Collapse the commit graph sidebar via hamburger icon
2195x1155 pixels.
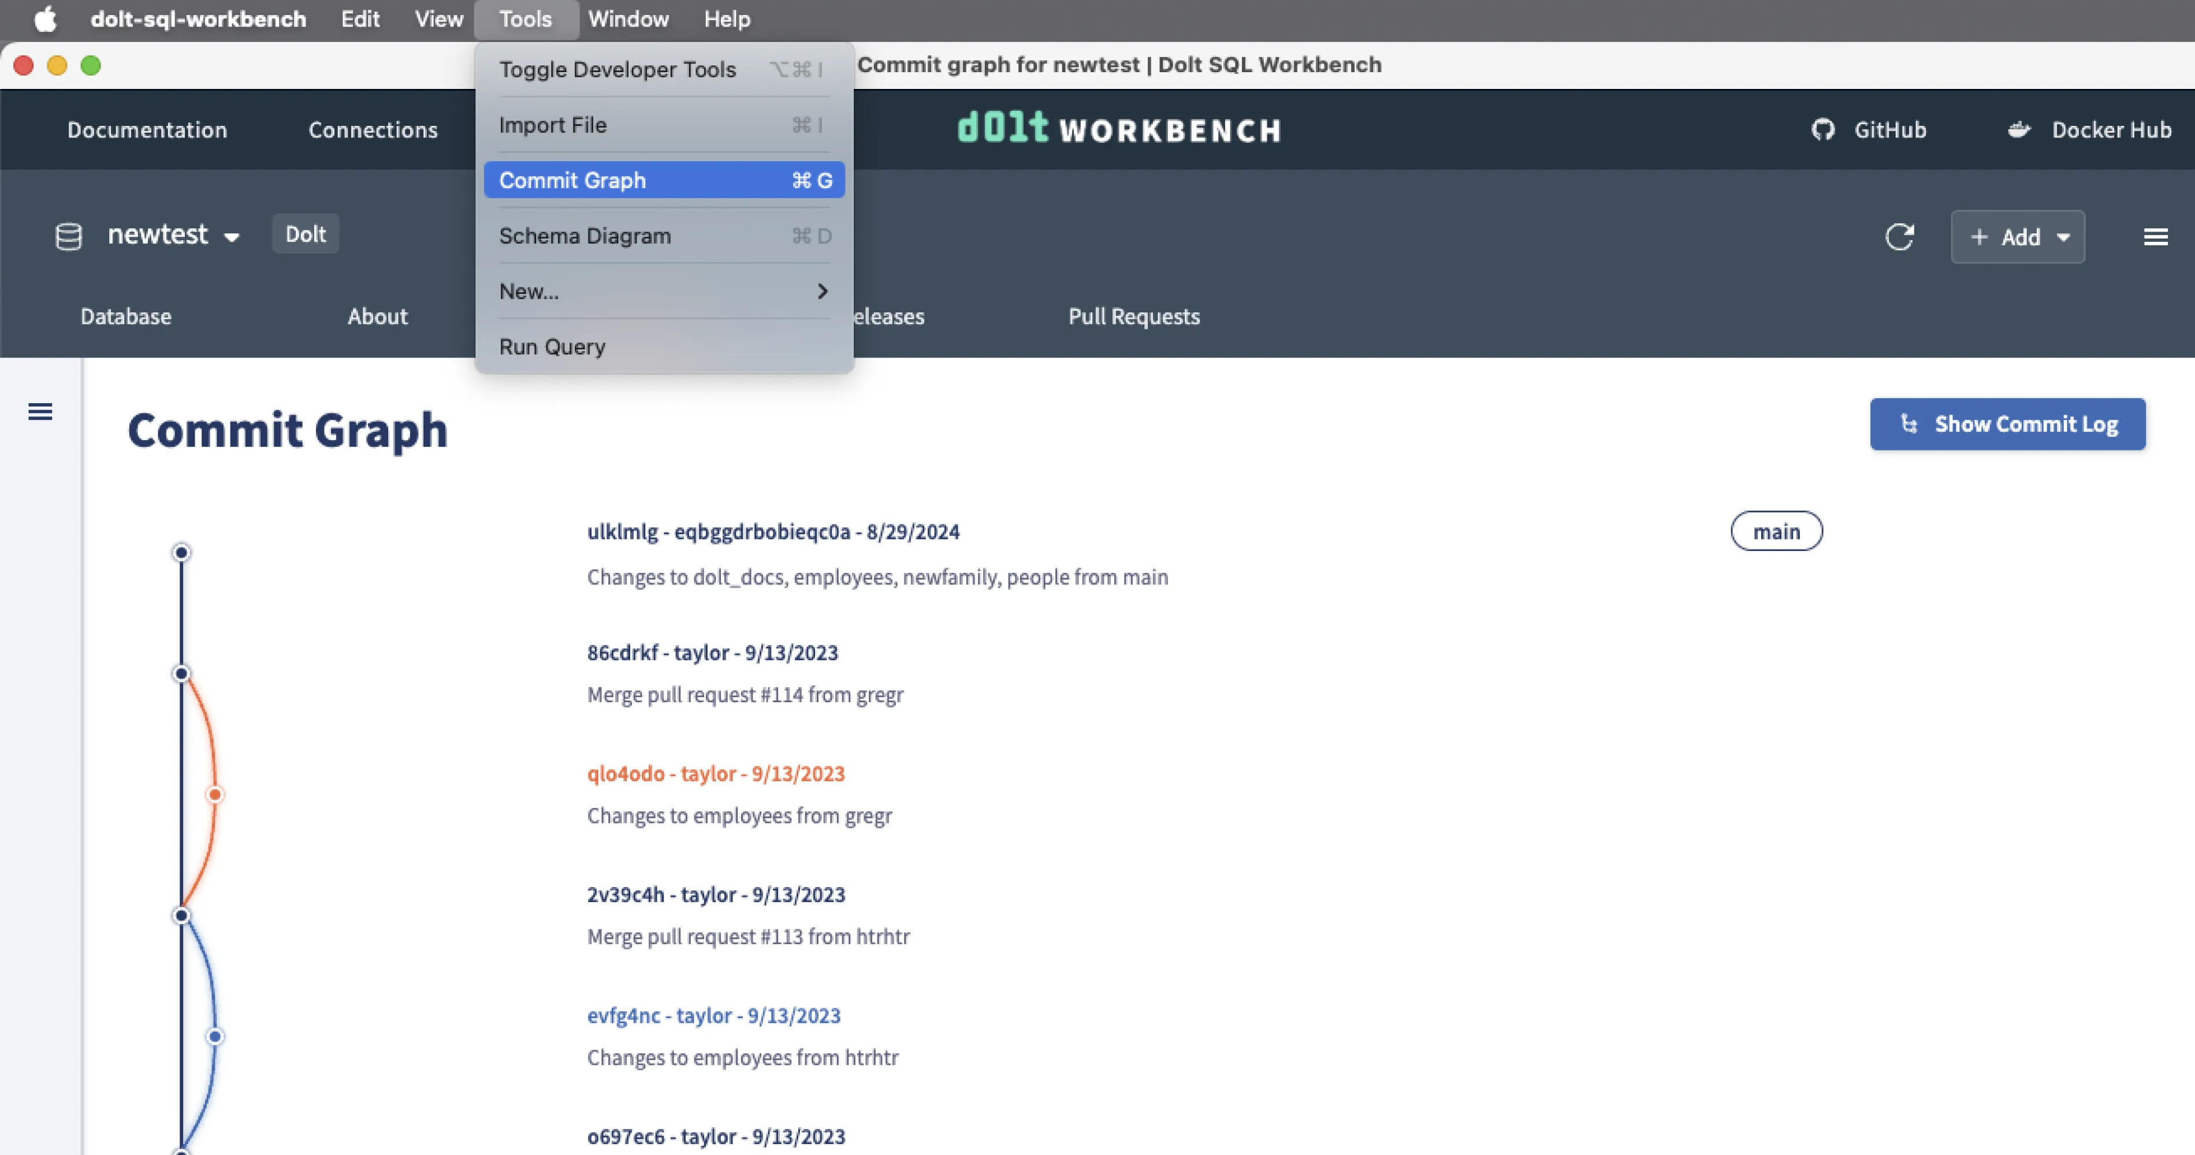40,411
